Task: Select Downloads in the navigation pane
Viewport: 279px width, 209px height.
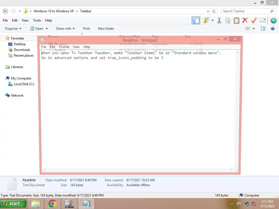Action: pos(22,50)
